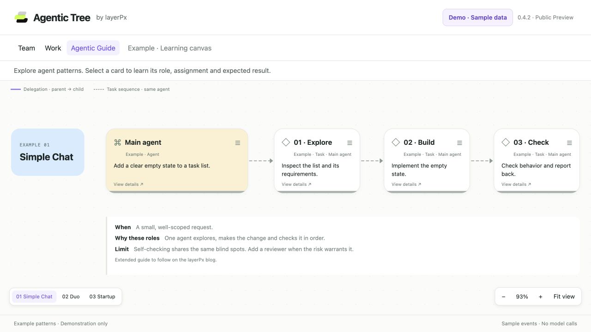
Task: Zoom out with the minus button
Action: point(504,296)
